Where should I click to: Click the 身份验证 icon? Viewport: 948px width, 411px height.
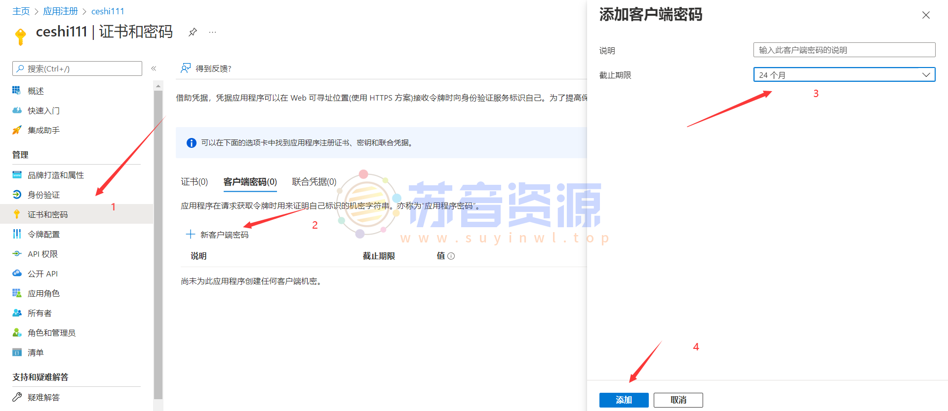[x=17, y=195]
